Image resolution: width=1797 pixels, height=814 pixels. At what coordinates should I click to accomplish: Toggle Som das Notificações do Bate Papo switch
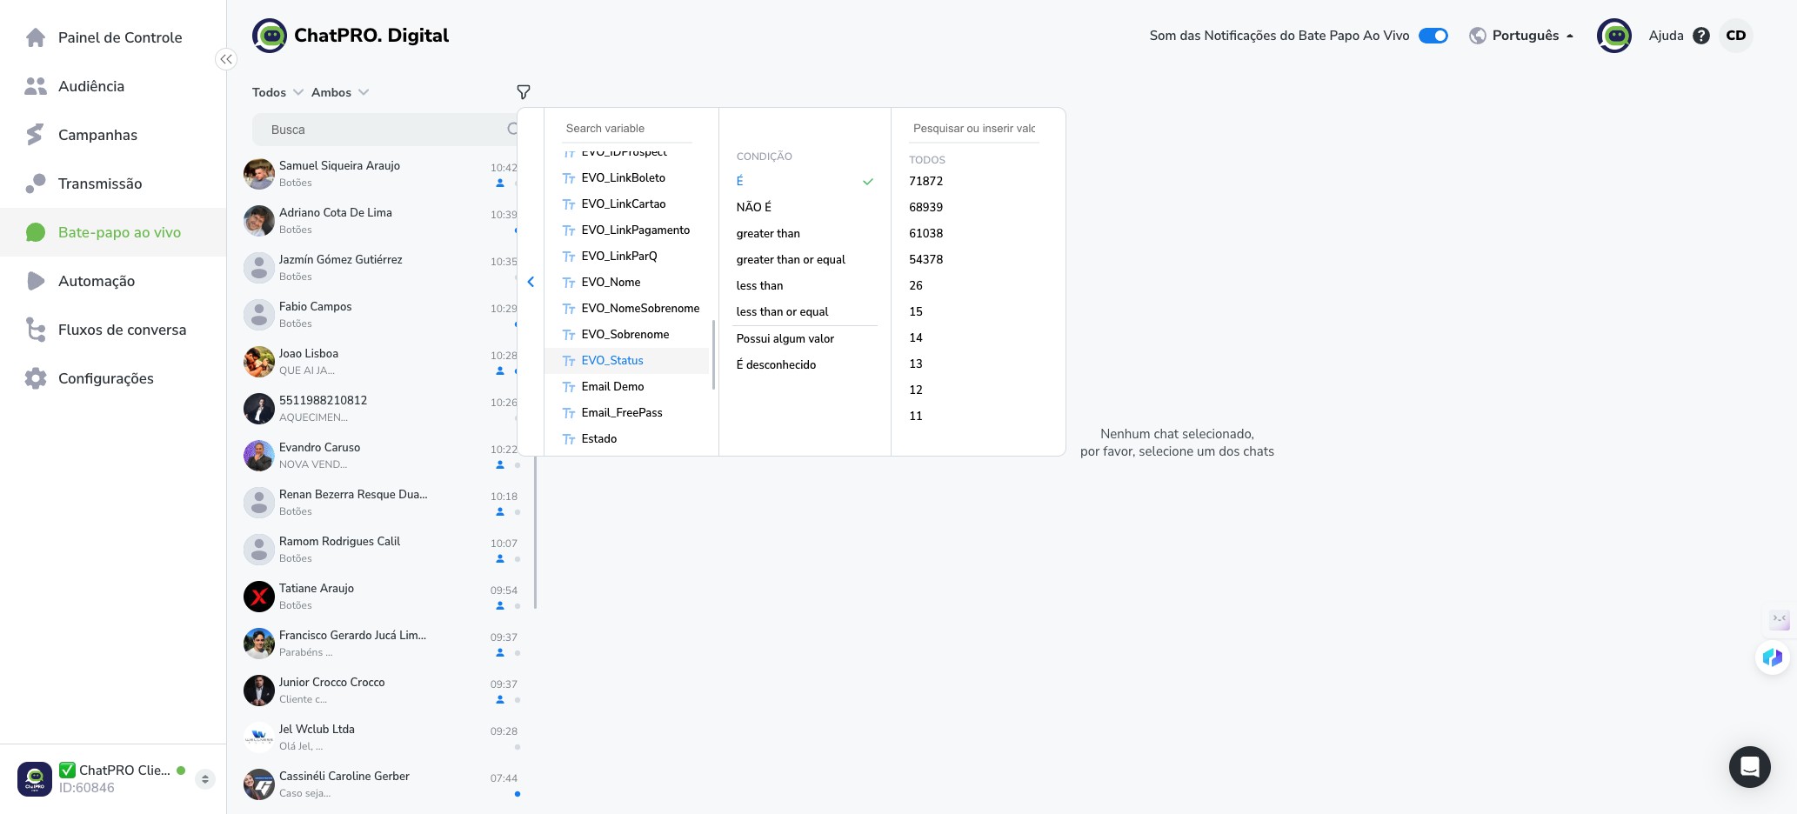click(1433, 36)
